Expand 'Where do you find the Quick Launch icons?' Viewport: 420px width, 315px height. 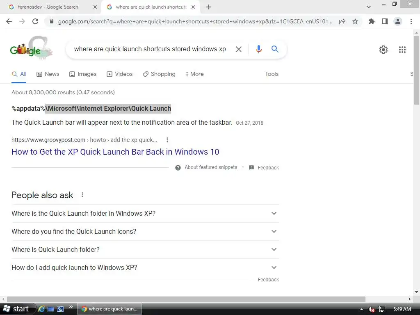(x=145, y=231)
